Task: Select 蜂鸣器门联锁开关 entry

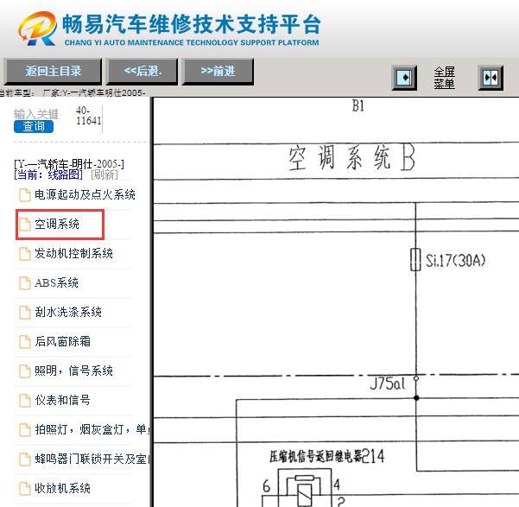Action: 92,459
